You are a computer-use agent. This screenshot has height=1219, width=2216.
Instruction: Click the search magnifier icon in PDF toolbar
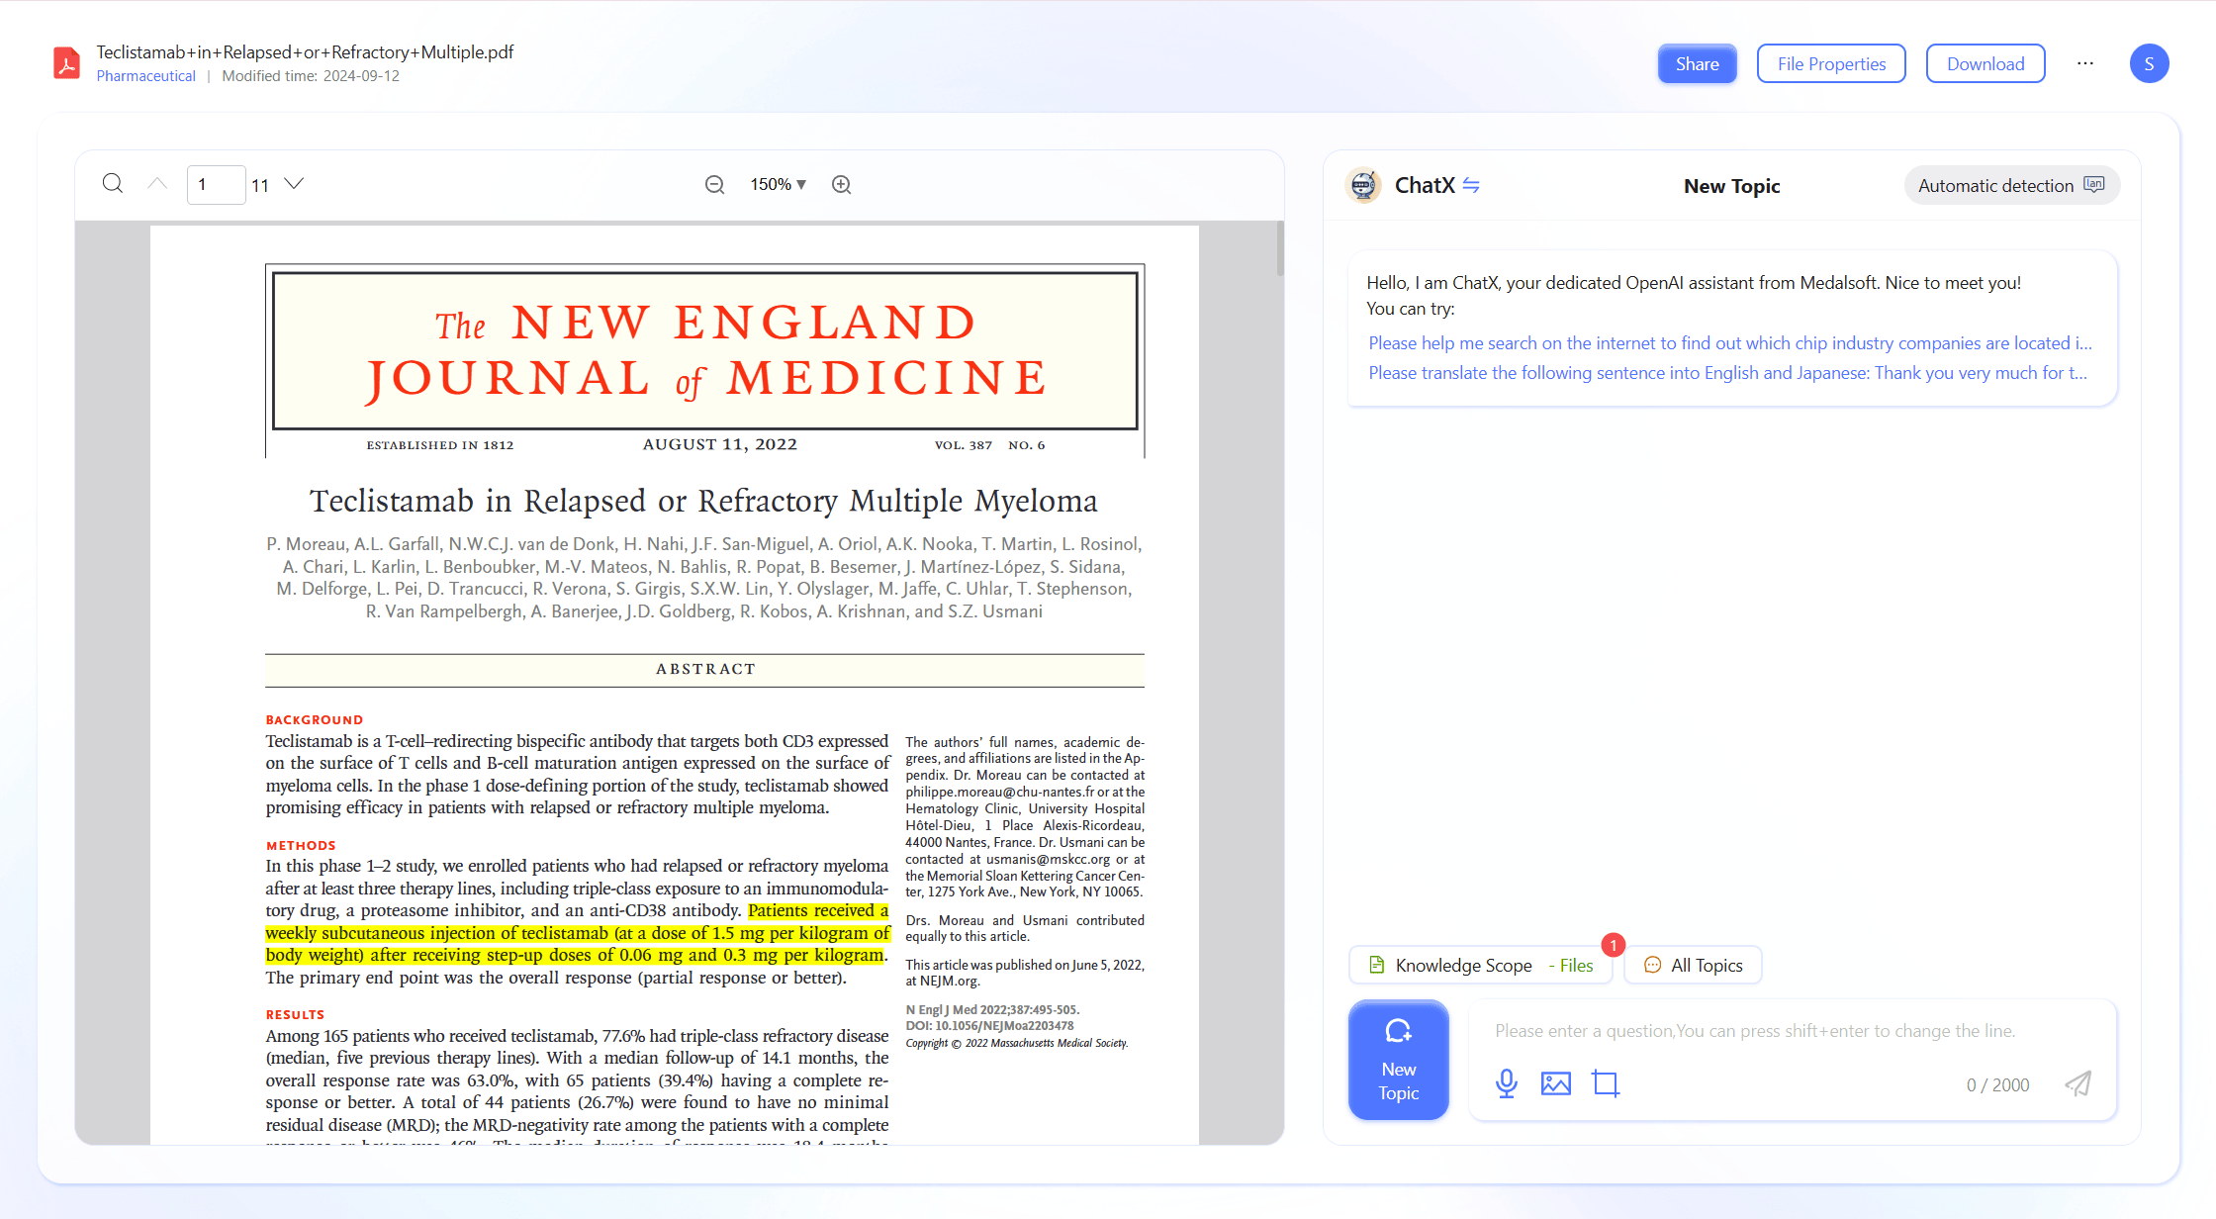pos(113,184)
